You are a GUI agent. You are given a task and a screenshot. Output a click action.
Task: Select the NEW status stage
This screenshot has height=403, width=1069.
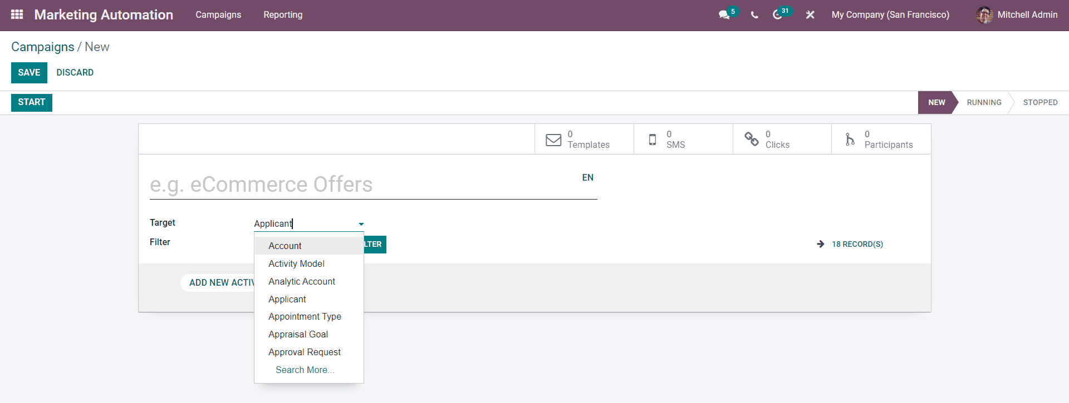click(x=936, y=102)
